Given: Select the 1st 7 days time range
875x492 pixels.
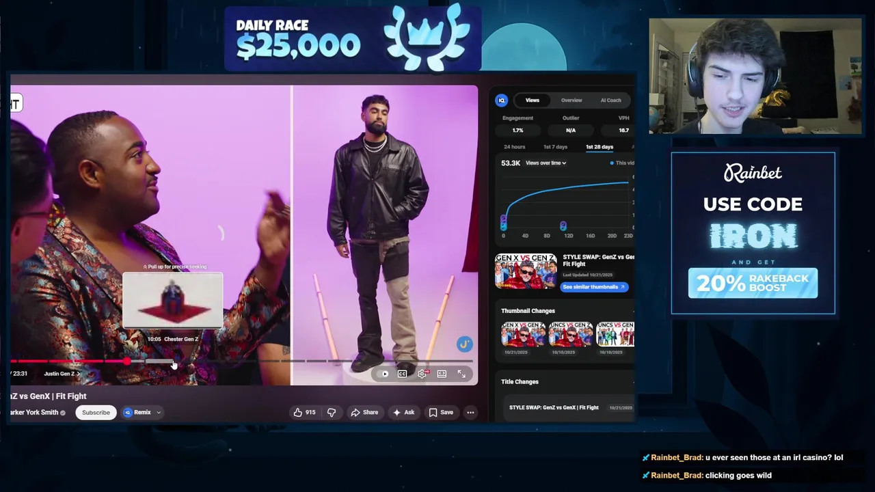Looking at the screenshot, I should [x=555, y=147].
